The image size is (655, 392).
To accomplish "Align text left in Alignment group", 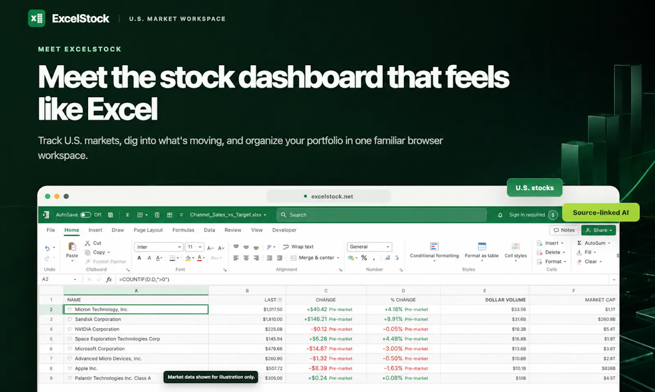I will 236,258.
